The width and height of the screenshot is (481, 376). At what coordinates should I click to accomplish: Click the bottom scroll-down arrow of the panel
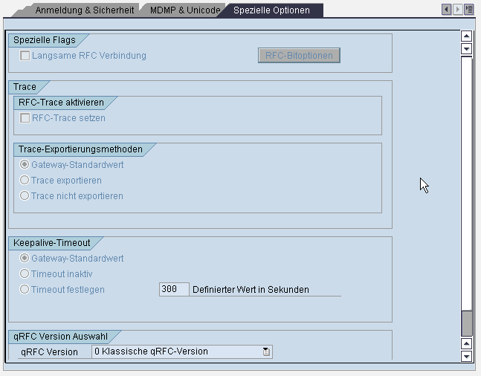click(467, 356)
